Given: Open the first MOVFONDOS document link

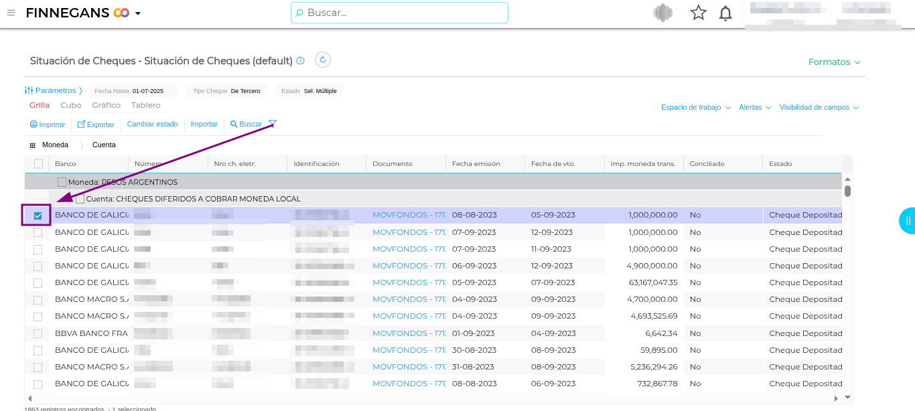Looking at the screenshot, I should pos(409,215).
